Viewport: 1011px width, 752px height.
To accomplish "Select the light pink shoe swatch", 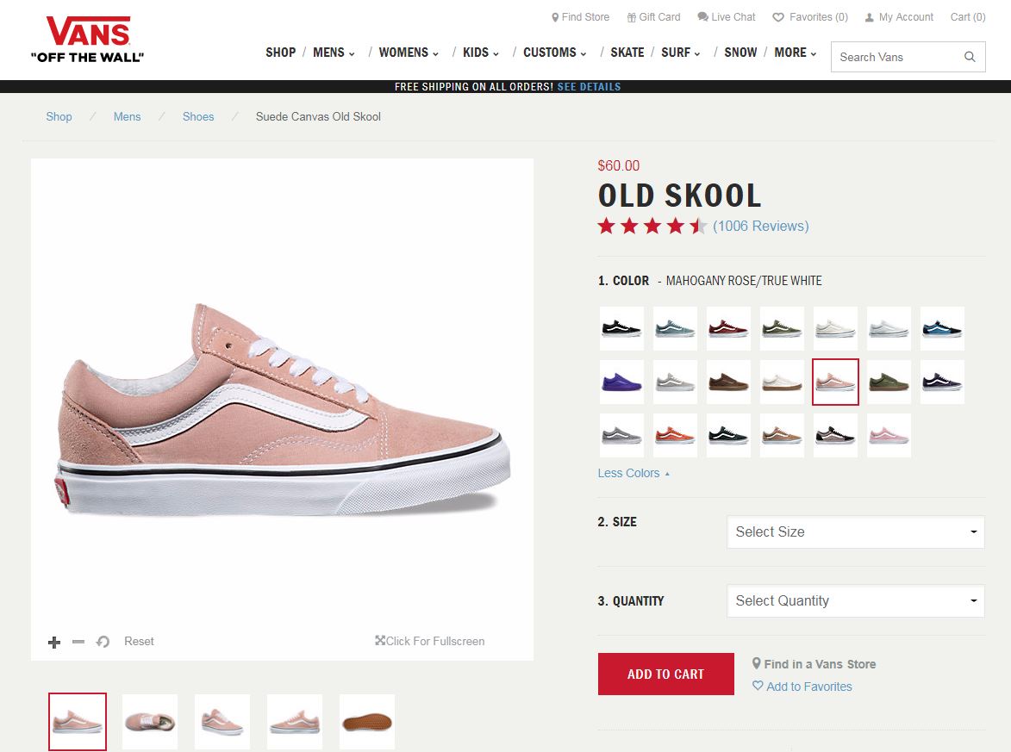I will click(x=889, y=436).
